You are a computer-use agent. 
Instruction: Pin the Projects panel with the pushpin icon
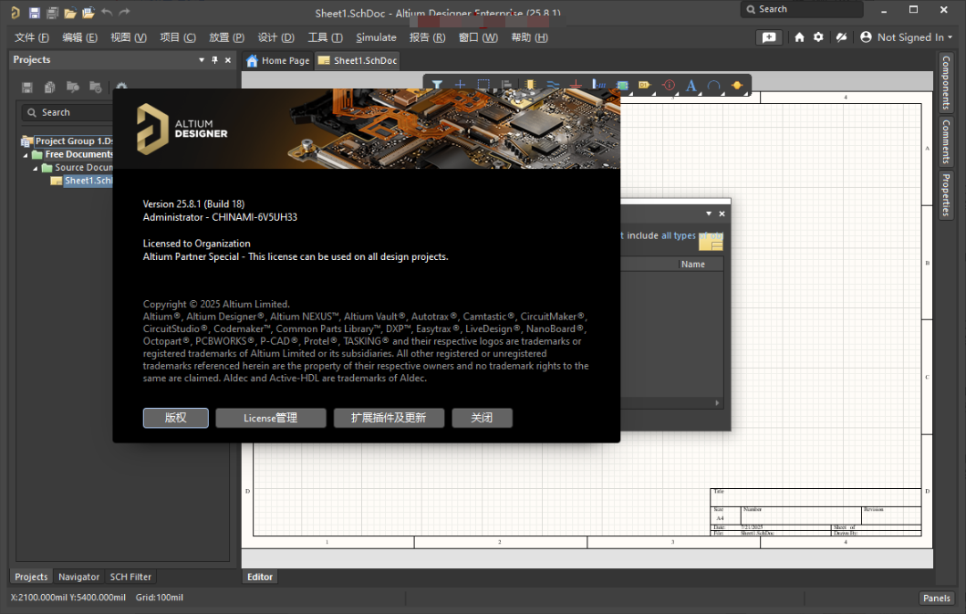(x=214, y=60)
